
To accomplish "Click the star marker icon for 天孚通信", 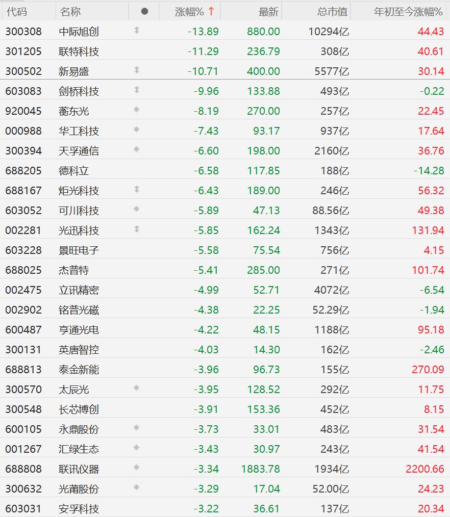I will coord(137,149).
